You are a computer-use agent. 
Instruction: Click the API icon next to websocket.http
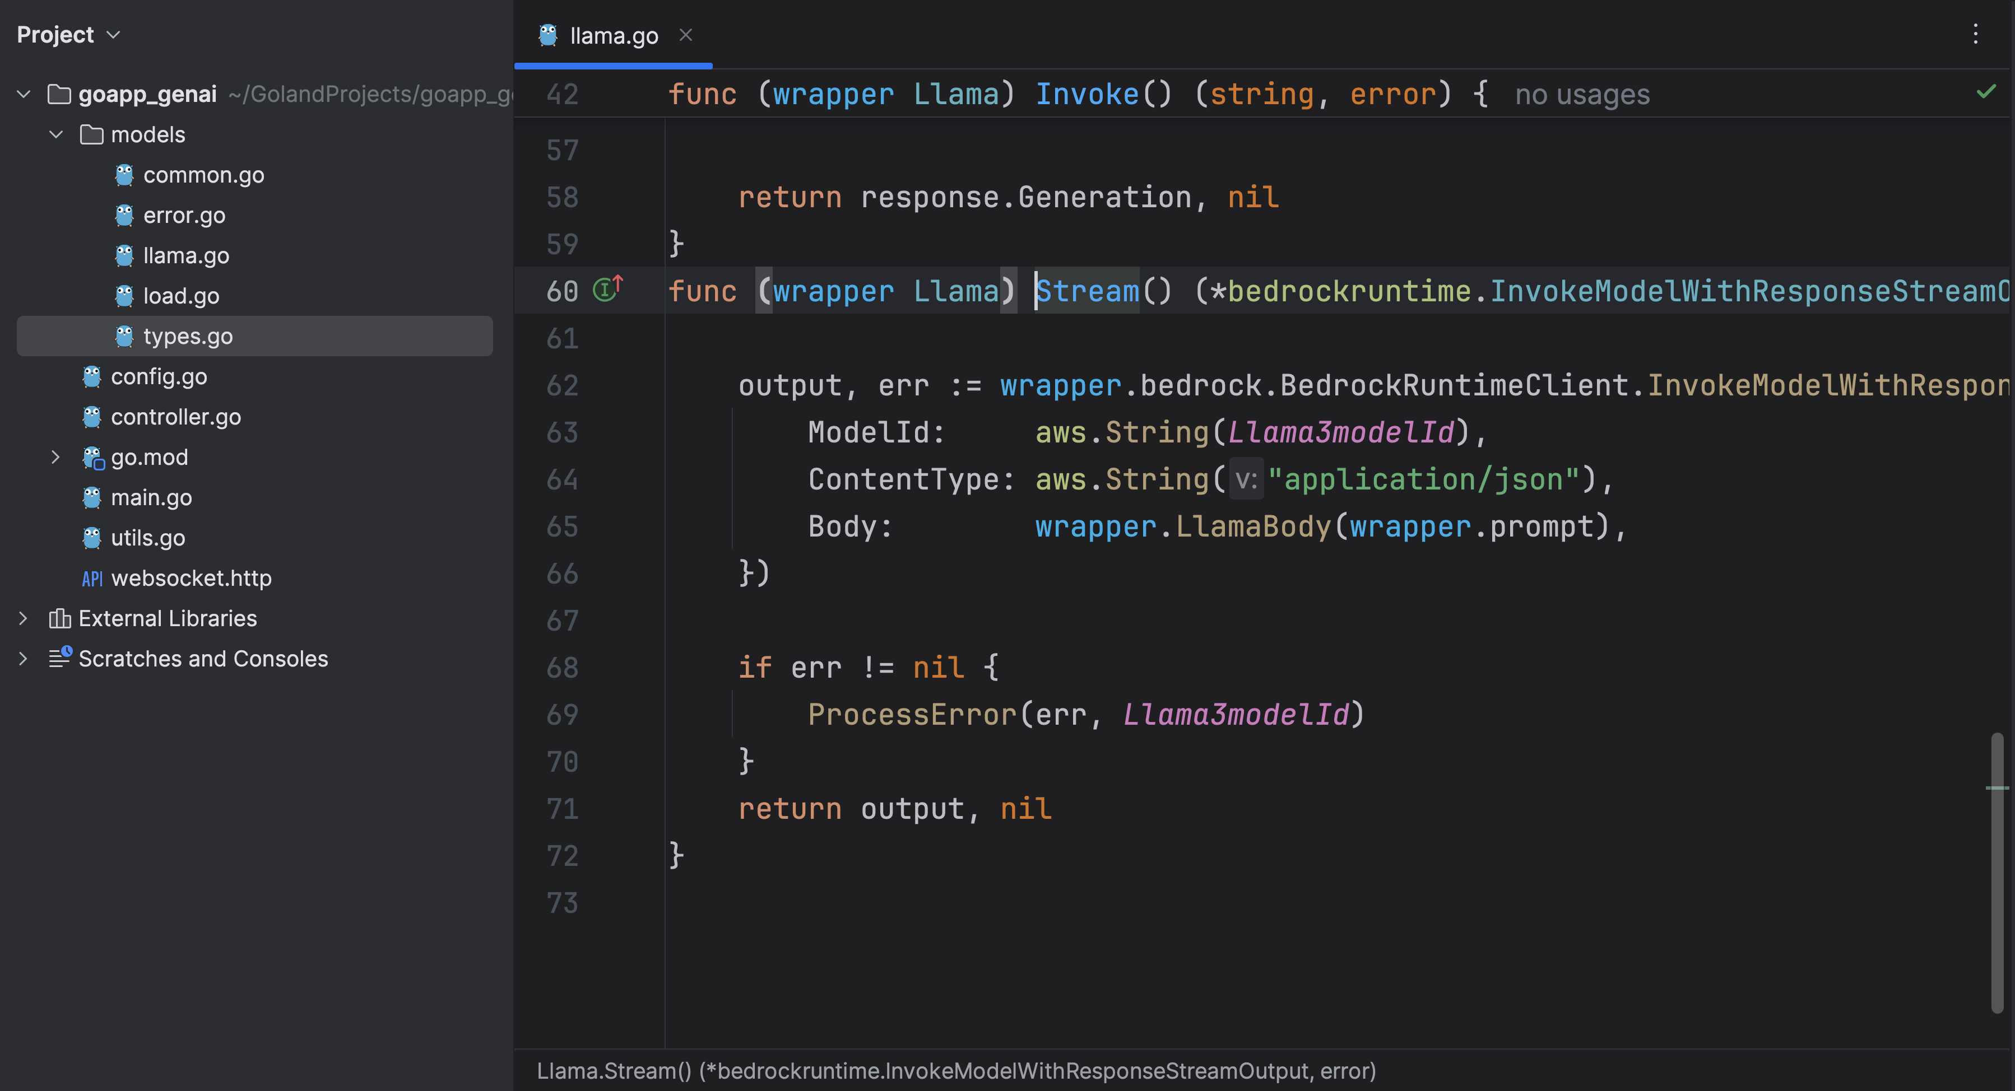click(x=92, y=579)
